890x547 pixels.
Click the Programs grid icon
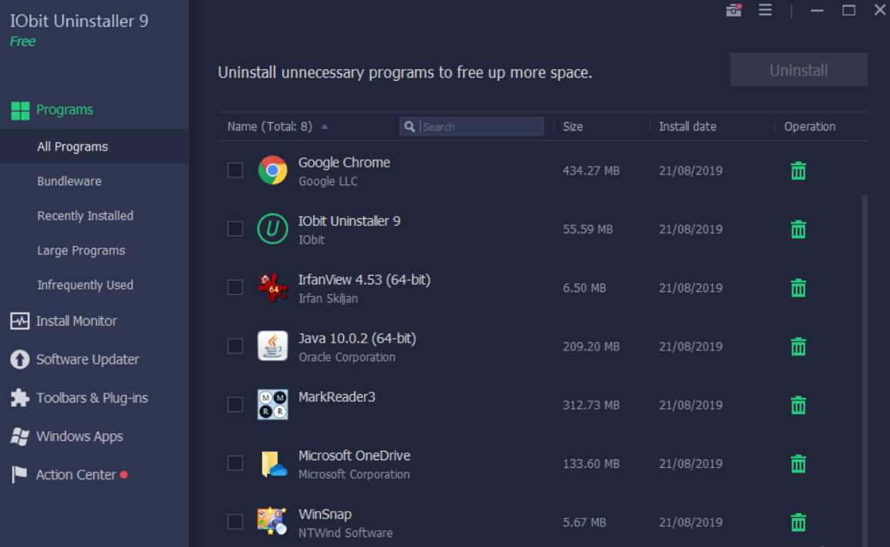tap(20, 111)
